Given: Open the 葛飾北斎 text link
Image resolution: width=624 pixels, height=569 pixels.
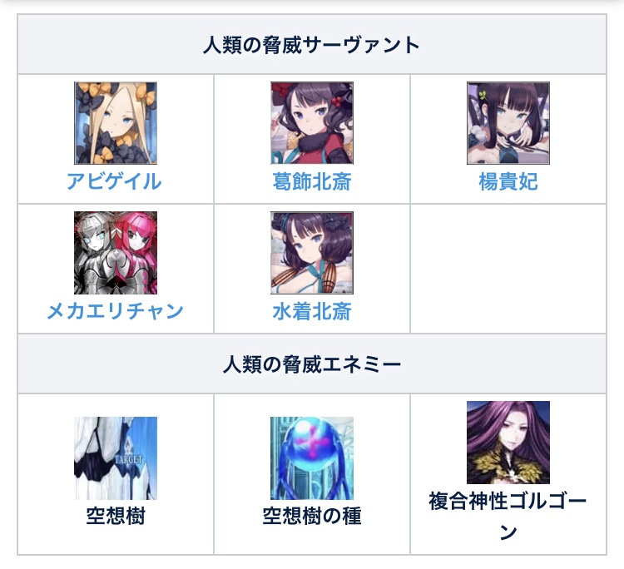Looking at the screenshot, I should 312,181.
